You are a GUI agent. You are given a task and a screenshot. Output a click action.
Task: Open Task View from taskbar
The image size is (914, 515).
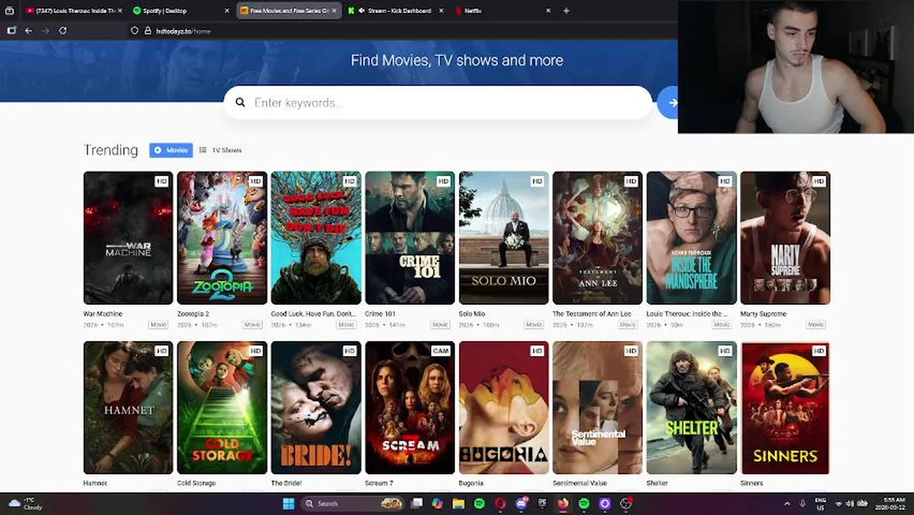(416, 504)
